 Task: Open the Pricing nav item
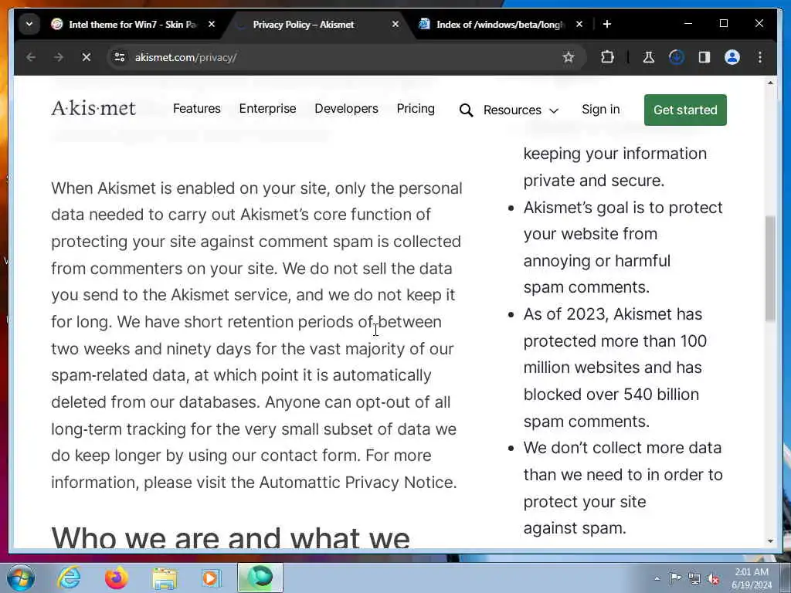(x=416, y=108)
